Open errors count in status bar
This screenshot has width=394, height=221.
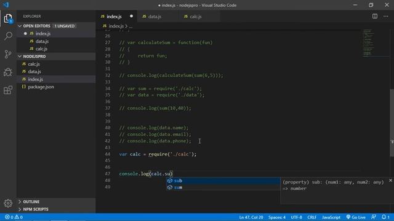(9, 217)
